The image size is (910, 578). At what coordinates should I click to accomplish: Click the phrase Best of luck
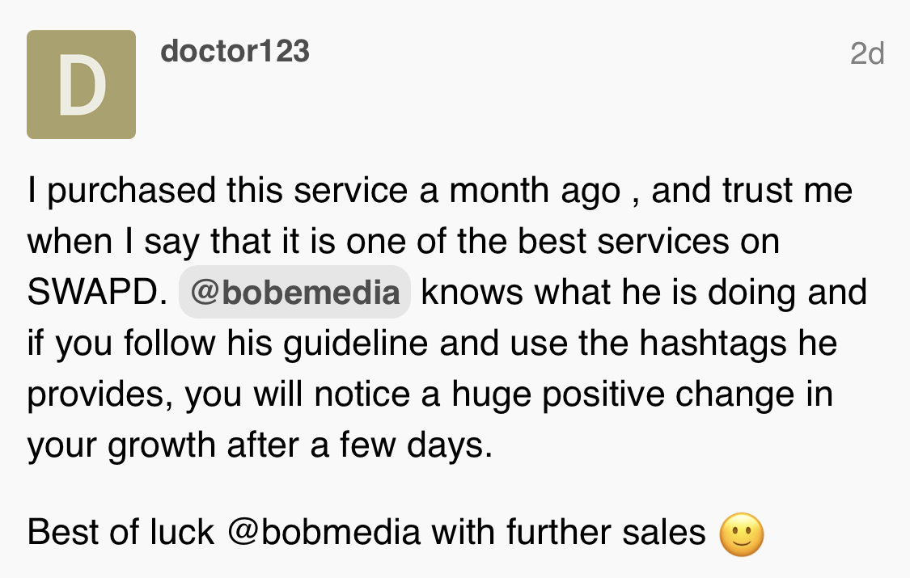pos(121,532)
